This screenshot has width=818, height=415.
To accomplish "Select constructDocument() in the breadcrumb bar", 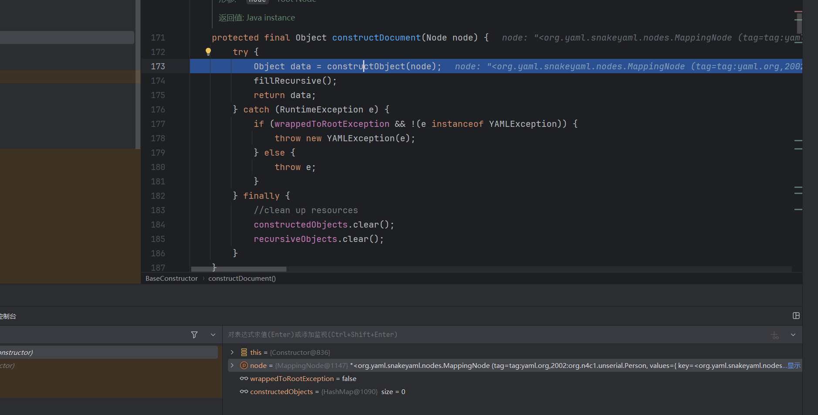I will coord(242,279).
